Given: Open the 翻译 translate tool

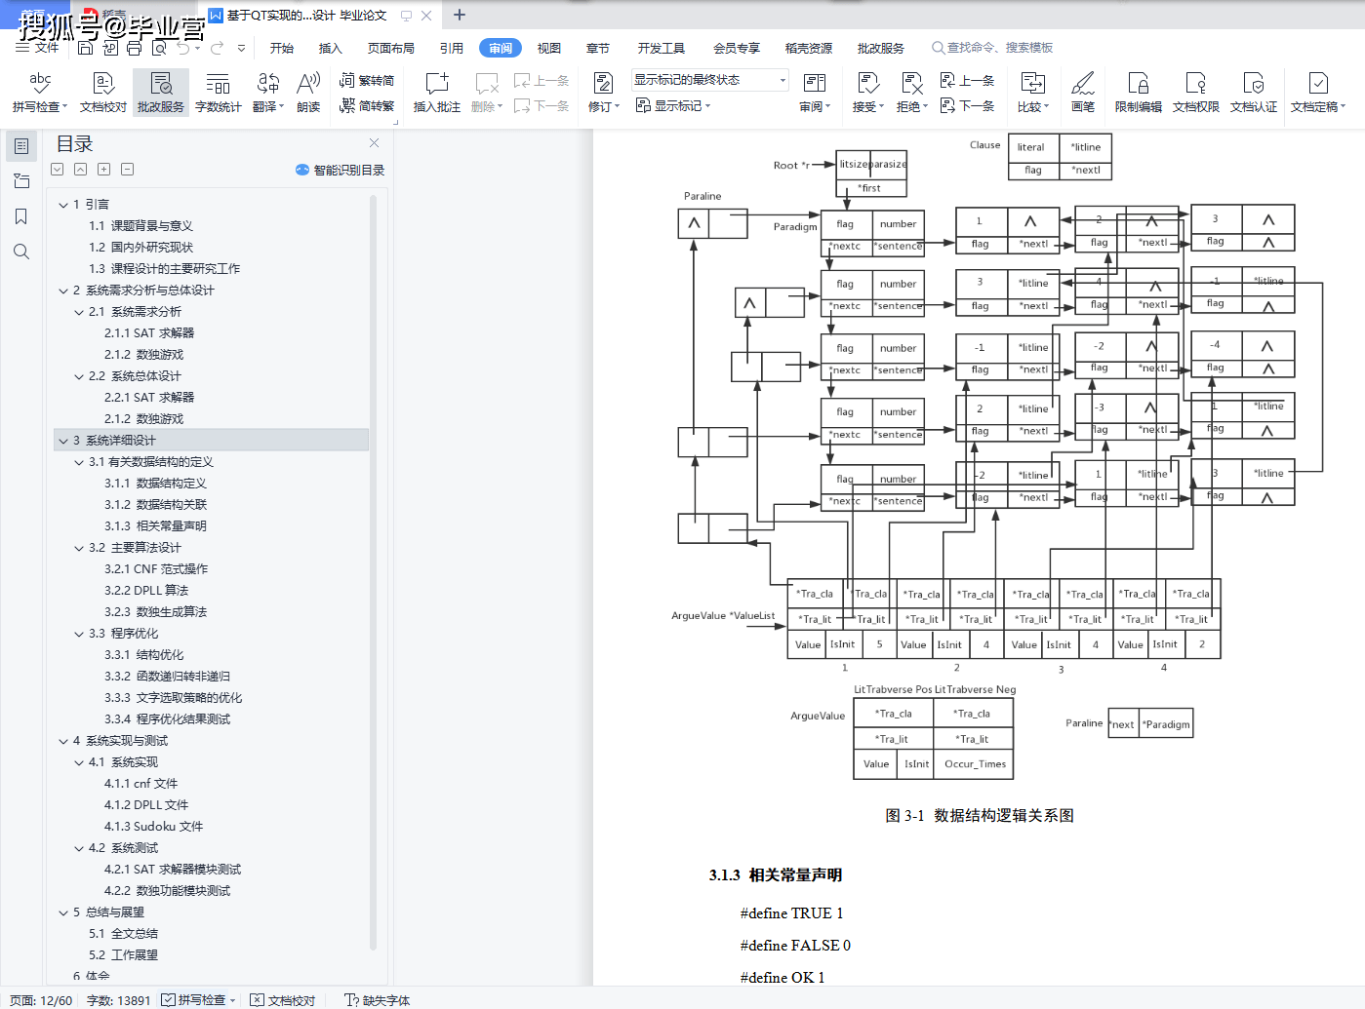Looking at the screenshot, I should pyautogui.click(x=267, y=86).
